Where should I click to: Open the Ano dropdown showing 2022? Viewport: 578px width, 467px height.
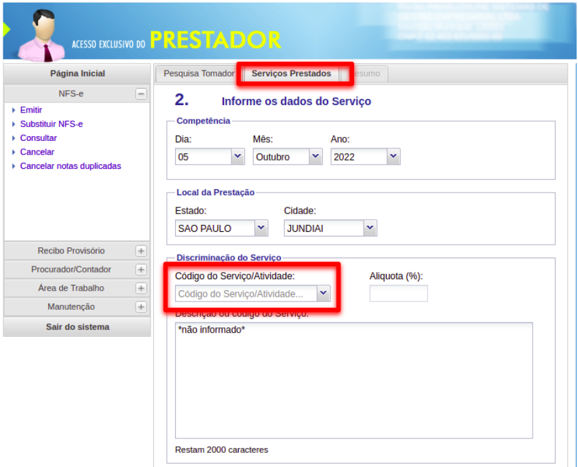tap(393, 157)
